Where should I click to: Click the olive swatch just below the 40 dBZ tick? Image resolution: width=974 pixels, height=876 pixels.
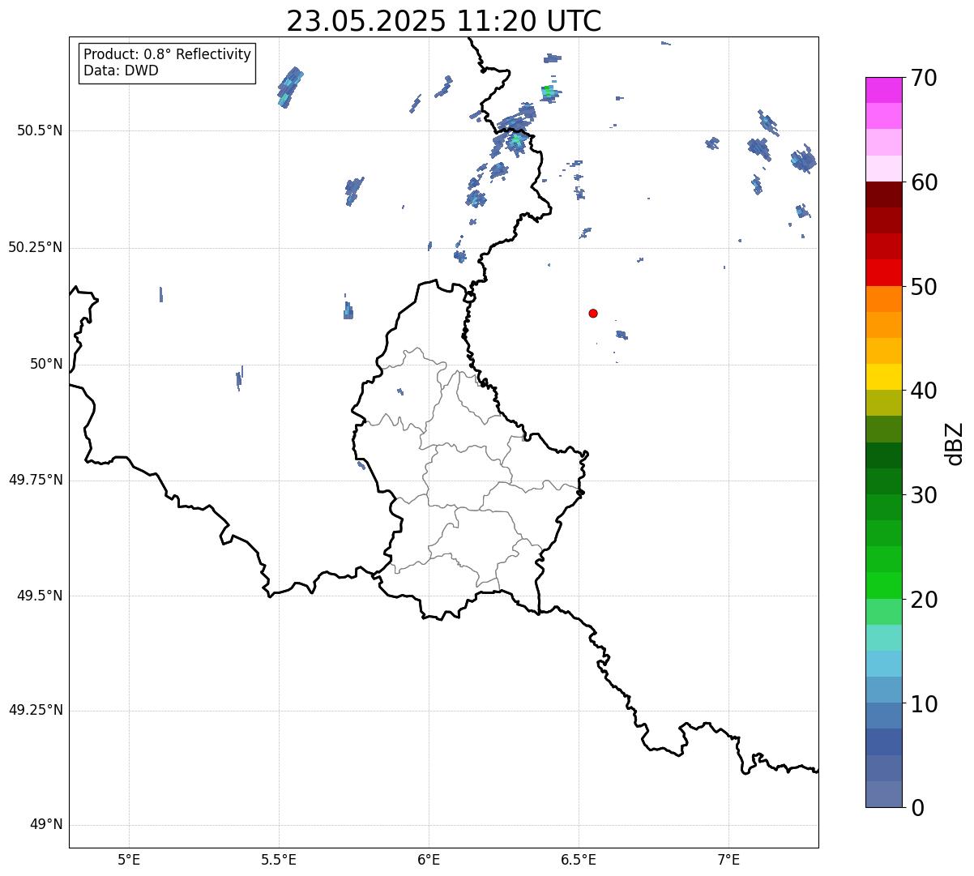tap(883, 403)
